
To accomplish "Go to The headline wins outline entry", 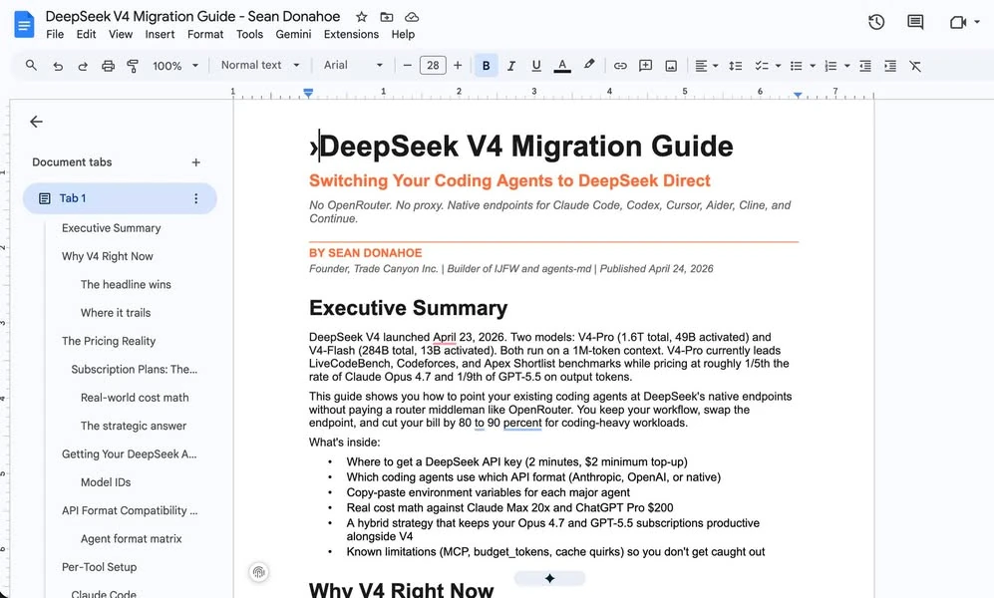I will 126,284.
